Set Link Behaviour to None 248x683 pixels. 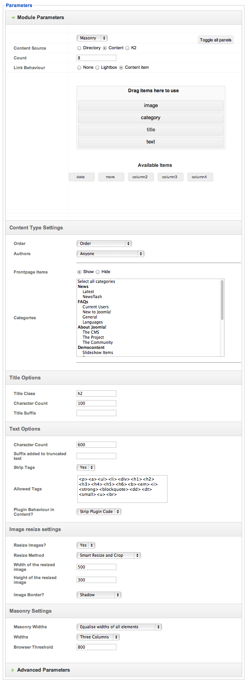click(x=79, y=68)
